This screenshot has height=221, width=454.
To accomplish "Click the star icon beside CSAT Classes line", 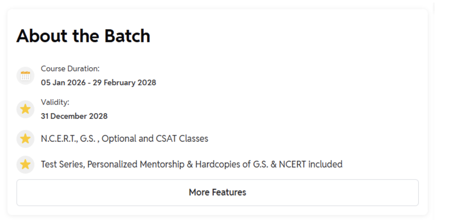I will click(25, 139).
